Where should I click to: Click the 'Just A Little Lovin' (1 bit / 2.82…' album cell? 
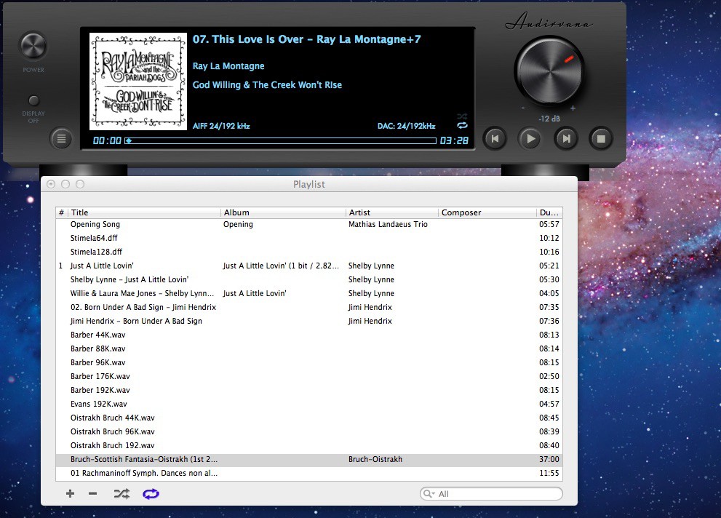281,266
